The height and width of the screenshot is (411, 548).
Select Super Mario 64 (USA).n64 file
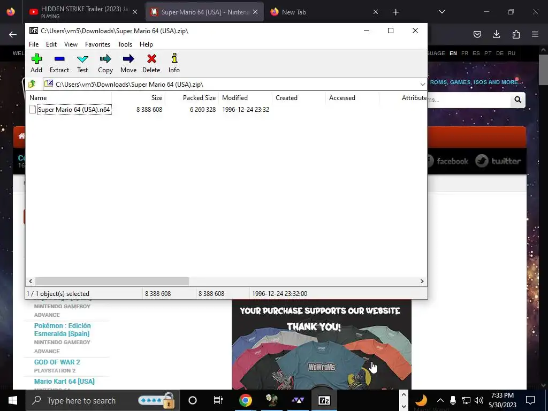[74, 109]
